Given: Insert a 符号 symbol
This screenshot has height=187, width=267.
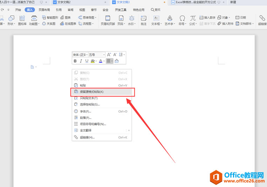Looking at the screenshot, I should [182, 20].
